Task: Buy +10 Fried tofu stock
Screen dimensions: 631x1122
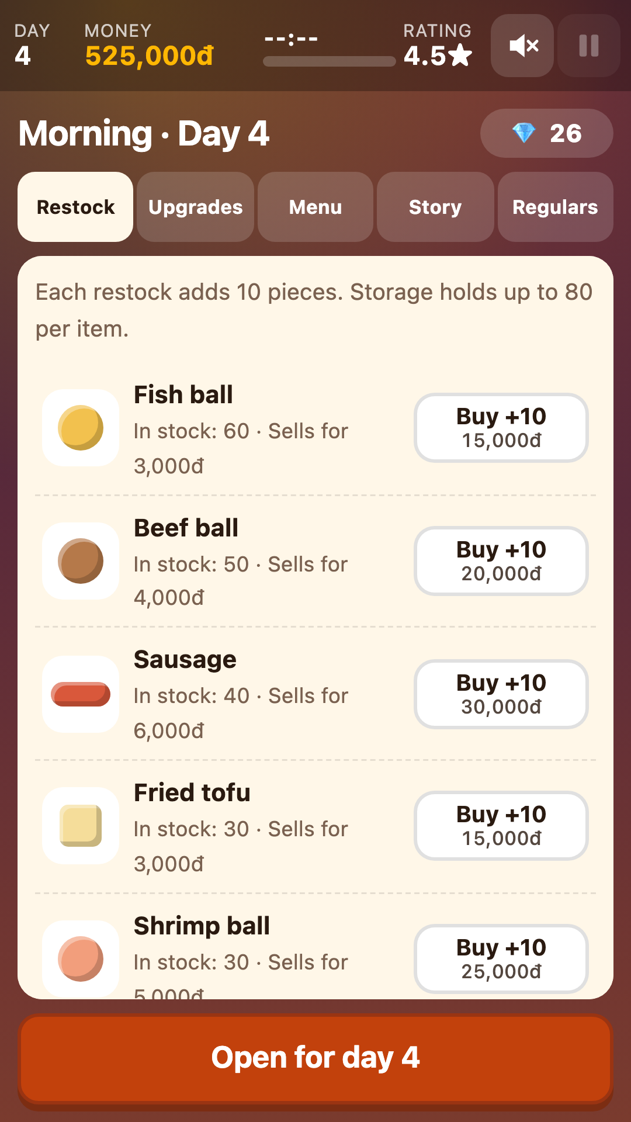Action: 501,826
